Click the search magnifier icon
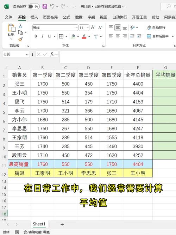The height and width of the screenshot is (235, 176). 169,6
